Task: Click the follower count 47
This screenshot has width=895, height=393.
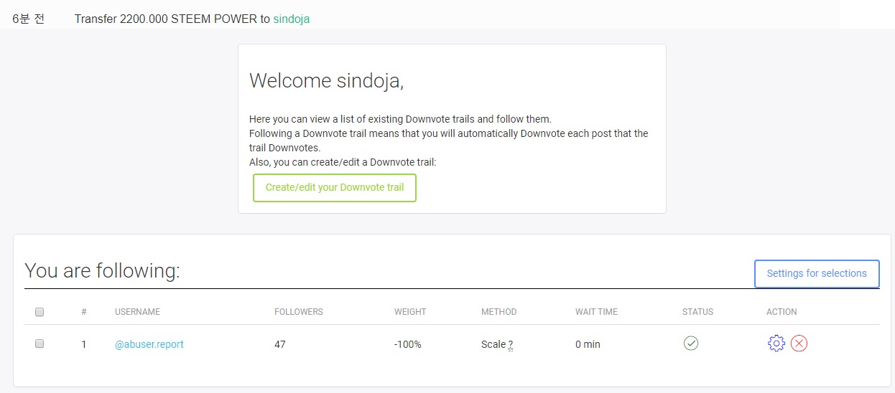Action: (x=280, y=344)
